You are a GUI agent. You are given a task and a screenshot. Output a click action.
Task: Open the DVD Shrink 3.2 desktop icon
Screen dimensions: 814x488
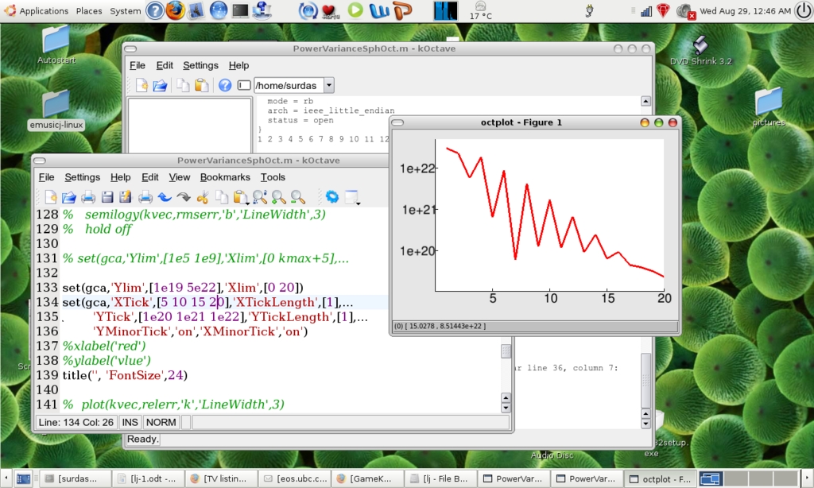[700, 46]
